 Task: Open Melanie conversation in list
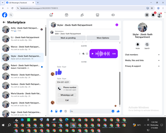pos(22,76)
